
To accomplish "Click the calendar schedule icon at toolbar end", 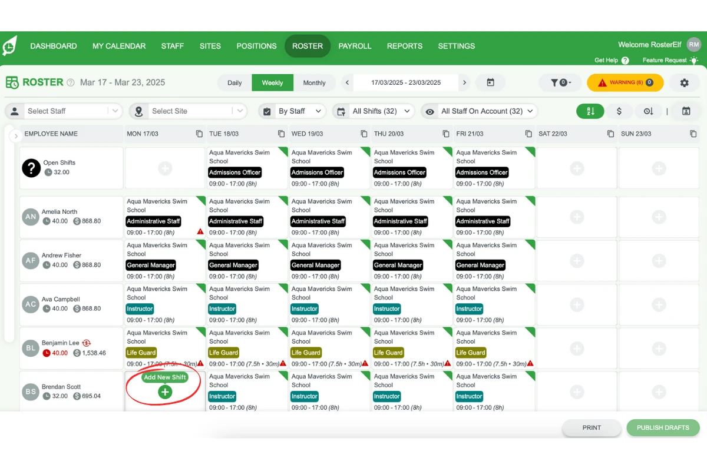I will (686, 111).
